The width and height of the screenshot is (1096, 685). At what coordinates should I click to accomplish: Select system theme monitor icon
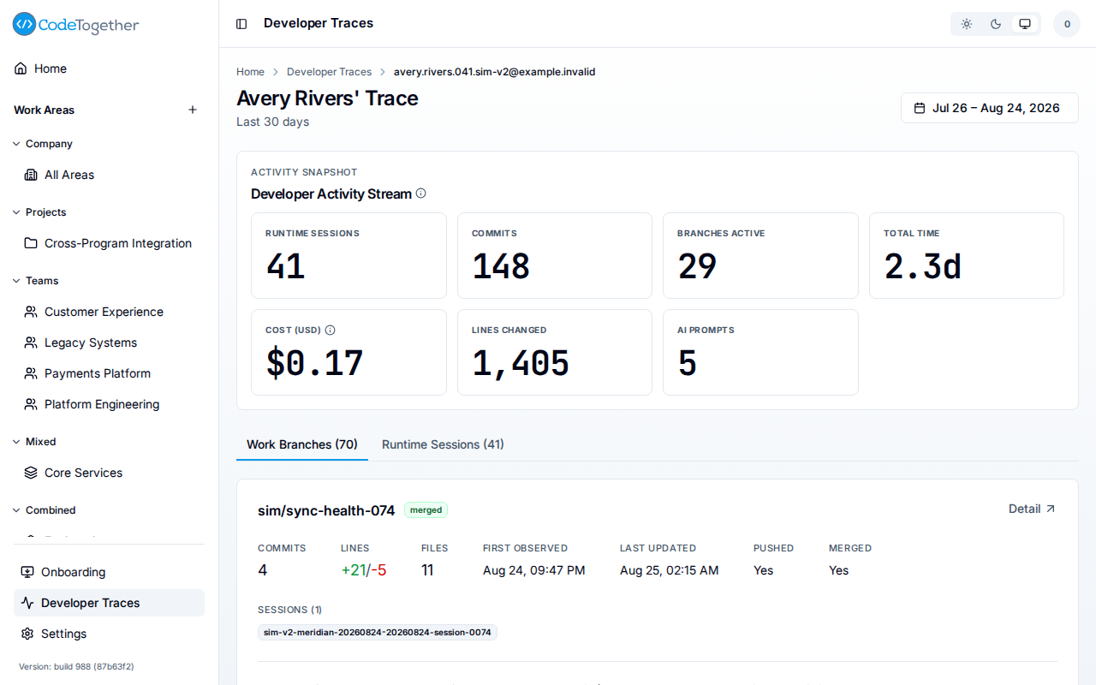[1025, 24]
